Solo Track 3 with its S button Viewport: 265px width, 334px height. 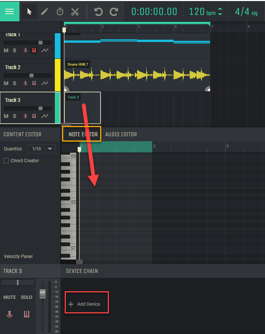(14, 116)
